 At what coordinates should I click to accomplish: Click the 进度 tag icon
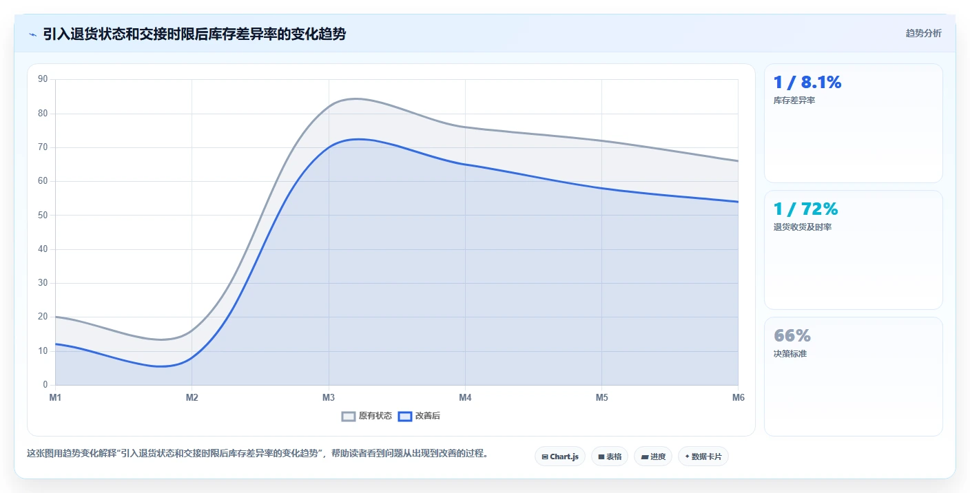(x=644, y=457)
